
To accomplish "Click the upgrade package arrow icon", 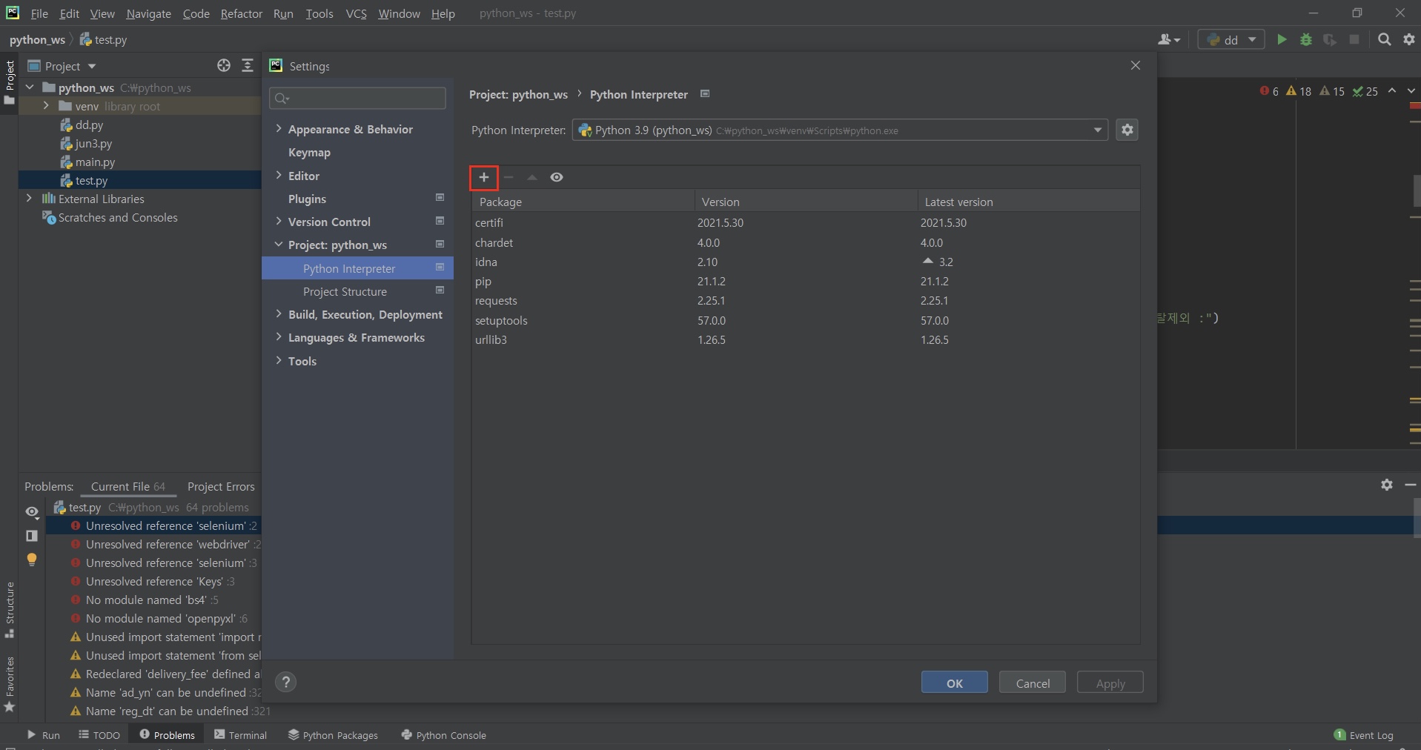I will (x=531, y=177).
